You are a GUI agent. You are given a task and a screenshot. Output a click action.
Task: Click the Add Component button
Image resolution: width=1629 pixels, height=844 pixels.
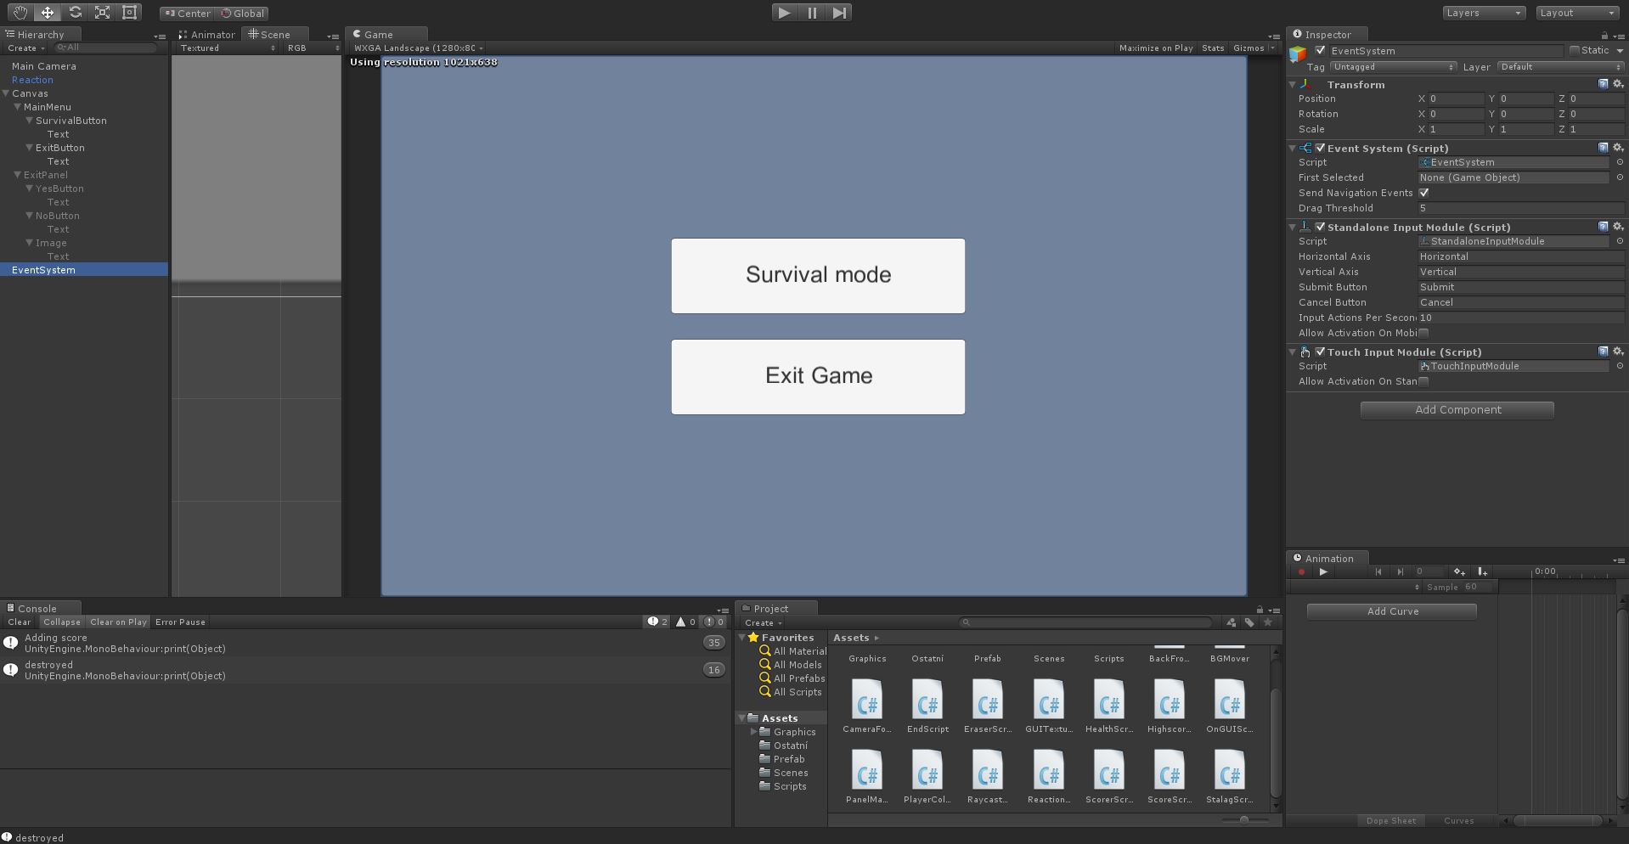1456,409
